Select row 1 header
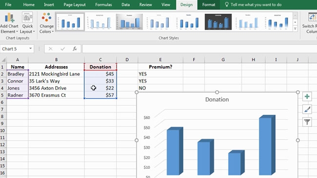Image resolution: width=317 pixels, height=178 pixels. click(x=3, y=67)
